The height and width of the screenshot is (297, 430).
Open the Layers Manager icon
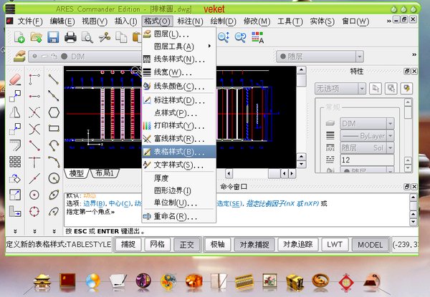[19, 57]
